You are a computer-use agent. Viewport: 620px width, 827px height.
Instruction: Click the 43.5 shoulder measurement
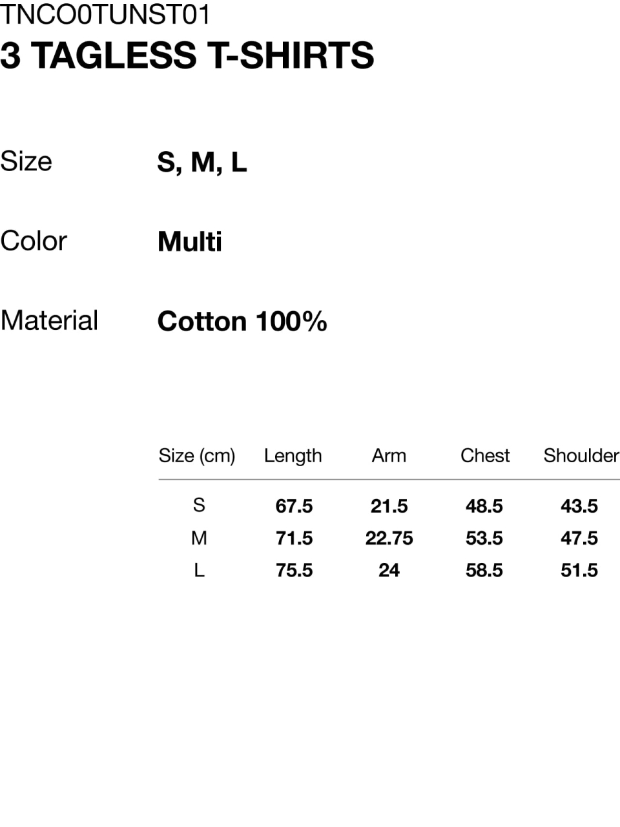(579, 506)
